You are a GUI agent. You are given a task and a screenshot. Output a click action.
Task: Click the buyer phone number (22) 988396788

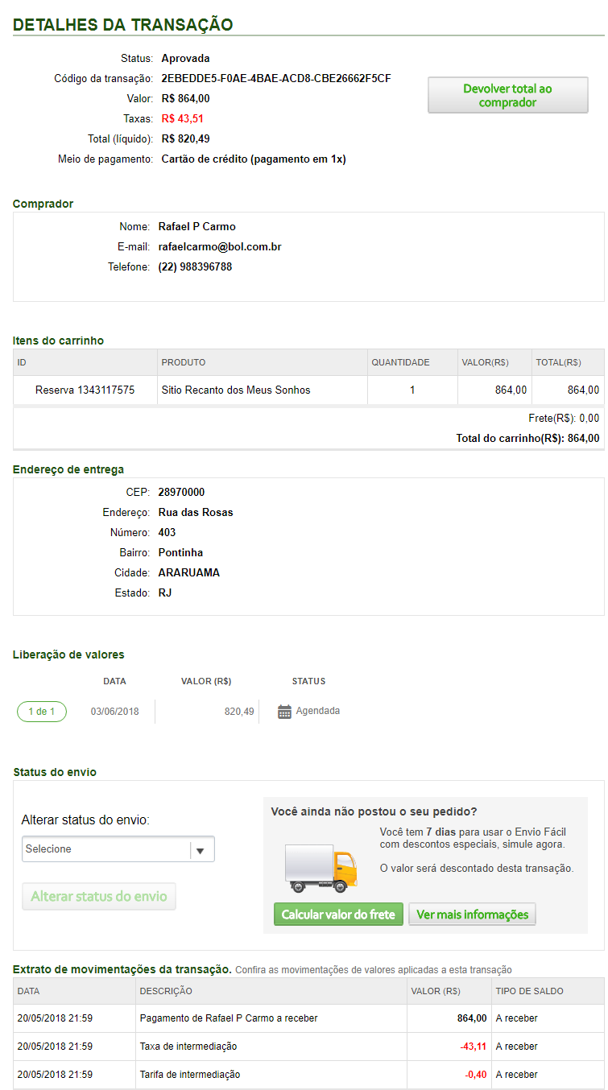point(195,266)
